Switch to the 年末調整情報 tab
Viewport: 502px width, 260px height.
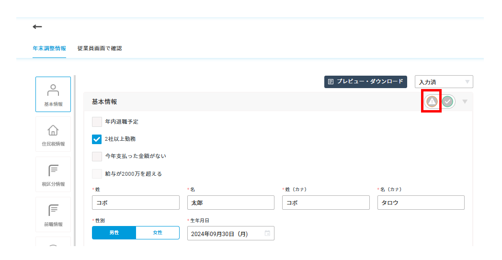pyautogui.click(x=49, y=48)
